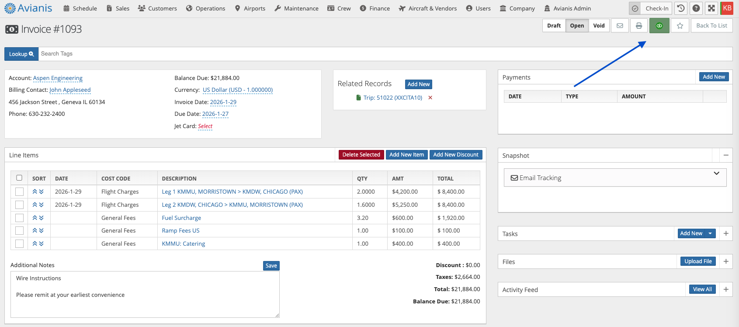
Task: Click the Add New Discount button
Action: (456, 155)
